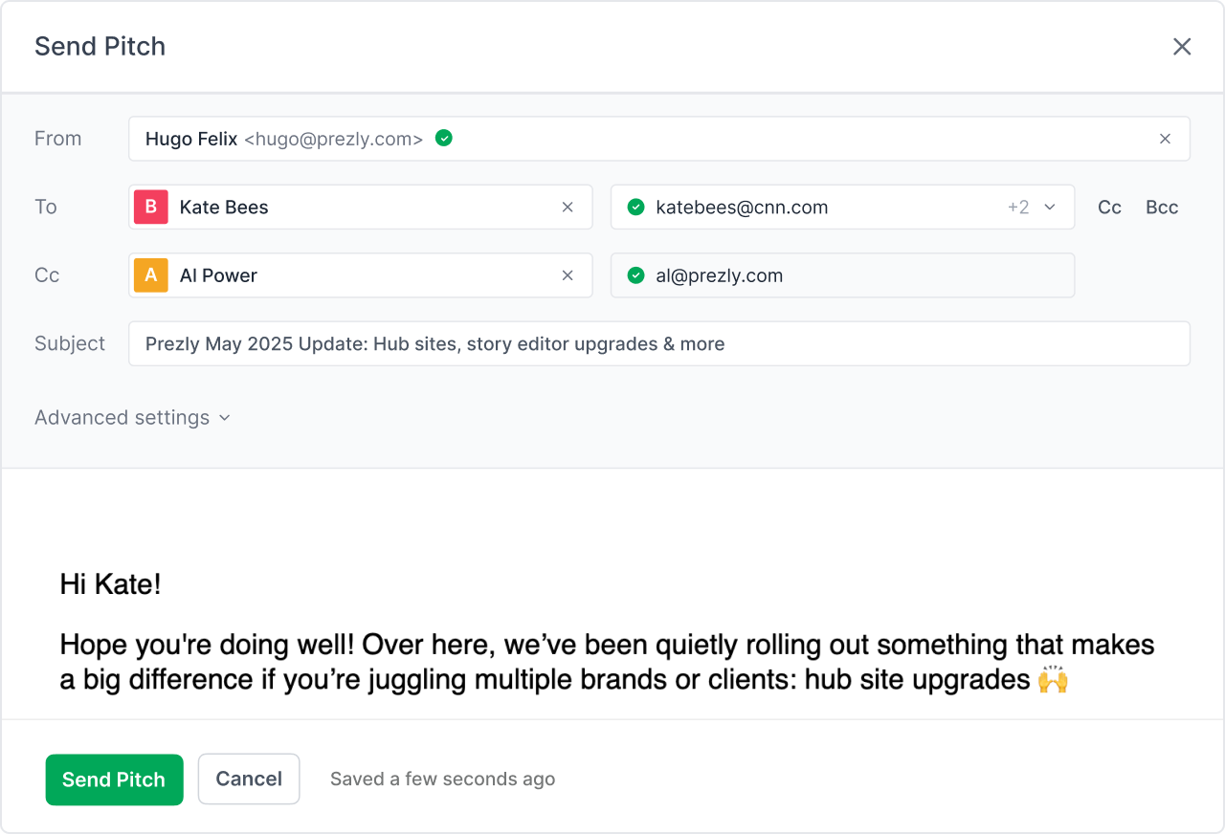The image size is (1225, 834).
Task: Click the Cc link beside the To row
Action: coord(1109,208)
